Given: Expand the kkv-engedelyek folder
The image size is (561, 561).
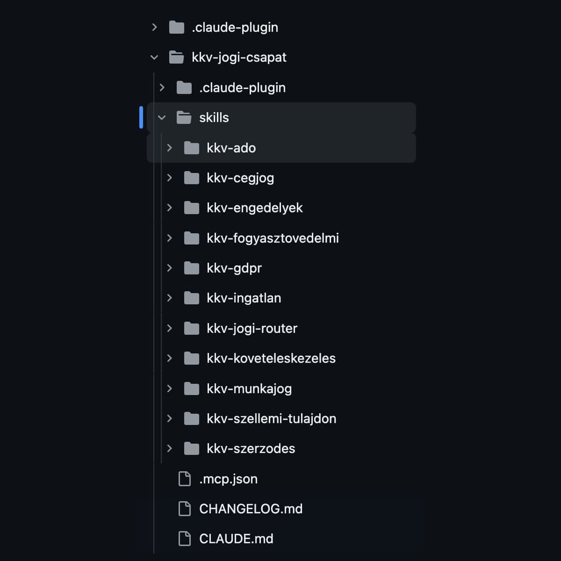Looking at the screenshot, I should pos(169,208).
